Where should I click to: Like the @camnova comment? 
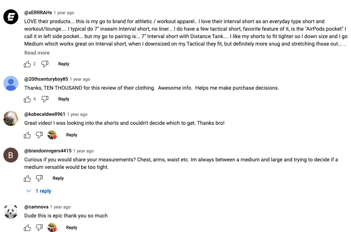[27, 228]
